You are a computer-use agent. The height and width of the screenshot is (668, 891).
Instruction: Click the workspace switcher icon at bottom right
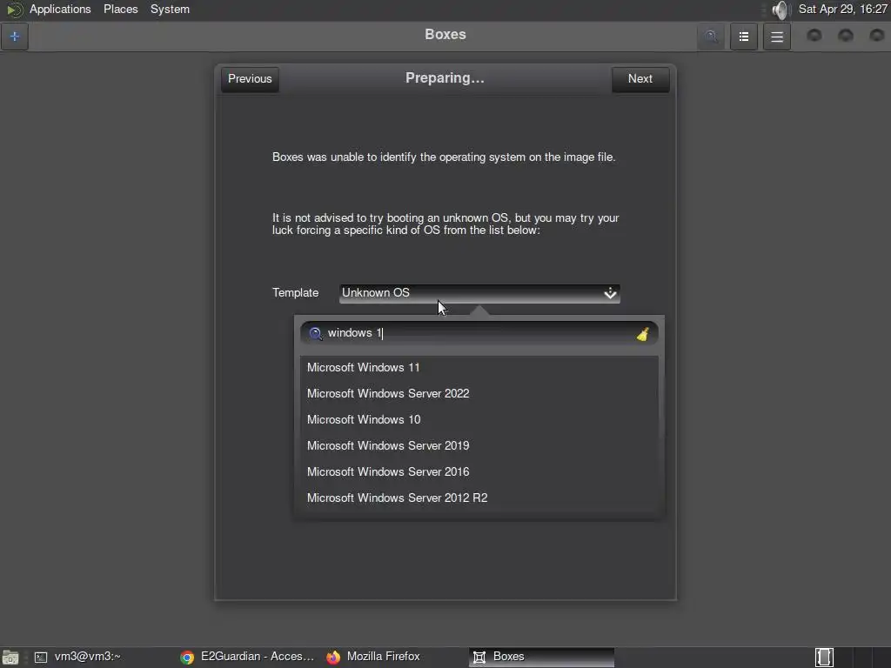click(825, 658)
